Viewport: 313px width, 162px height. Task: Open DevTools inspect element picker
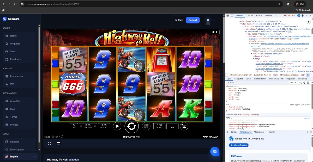(228, 16)
